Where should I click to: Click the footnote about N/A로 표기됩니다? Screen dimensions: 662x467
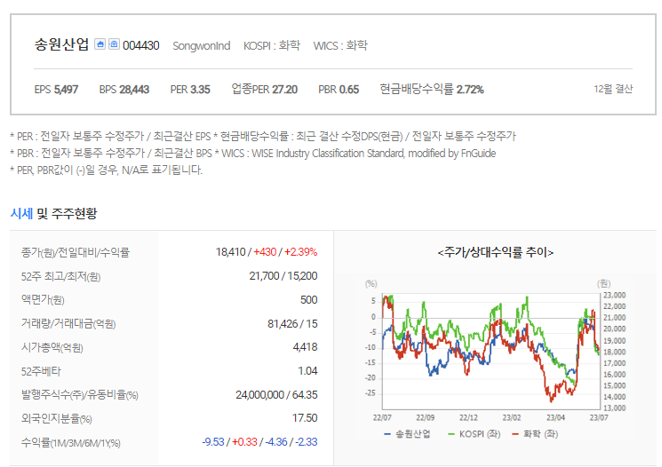tap(107, 170)
